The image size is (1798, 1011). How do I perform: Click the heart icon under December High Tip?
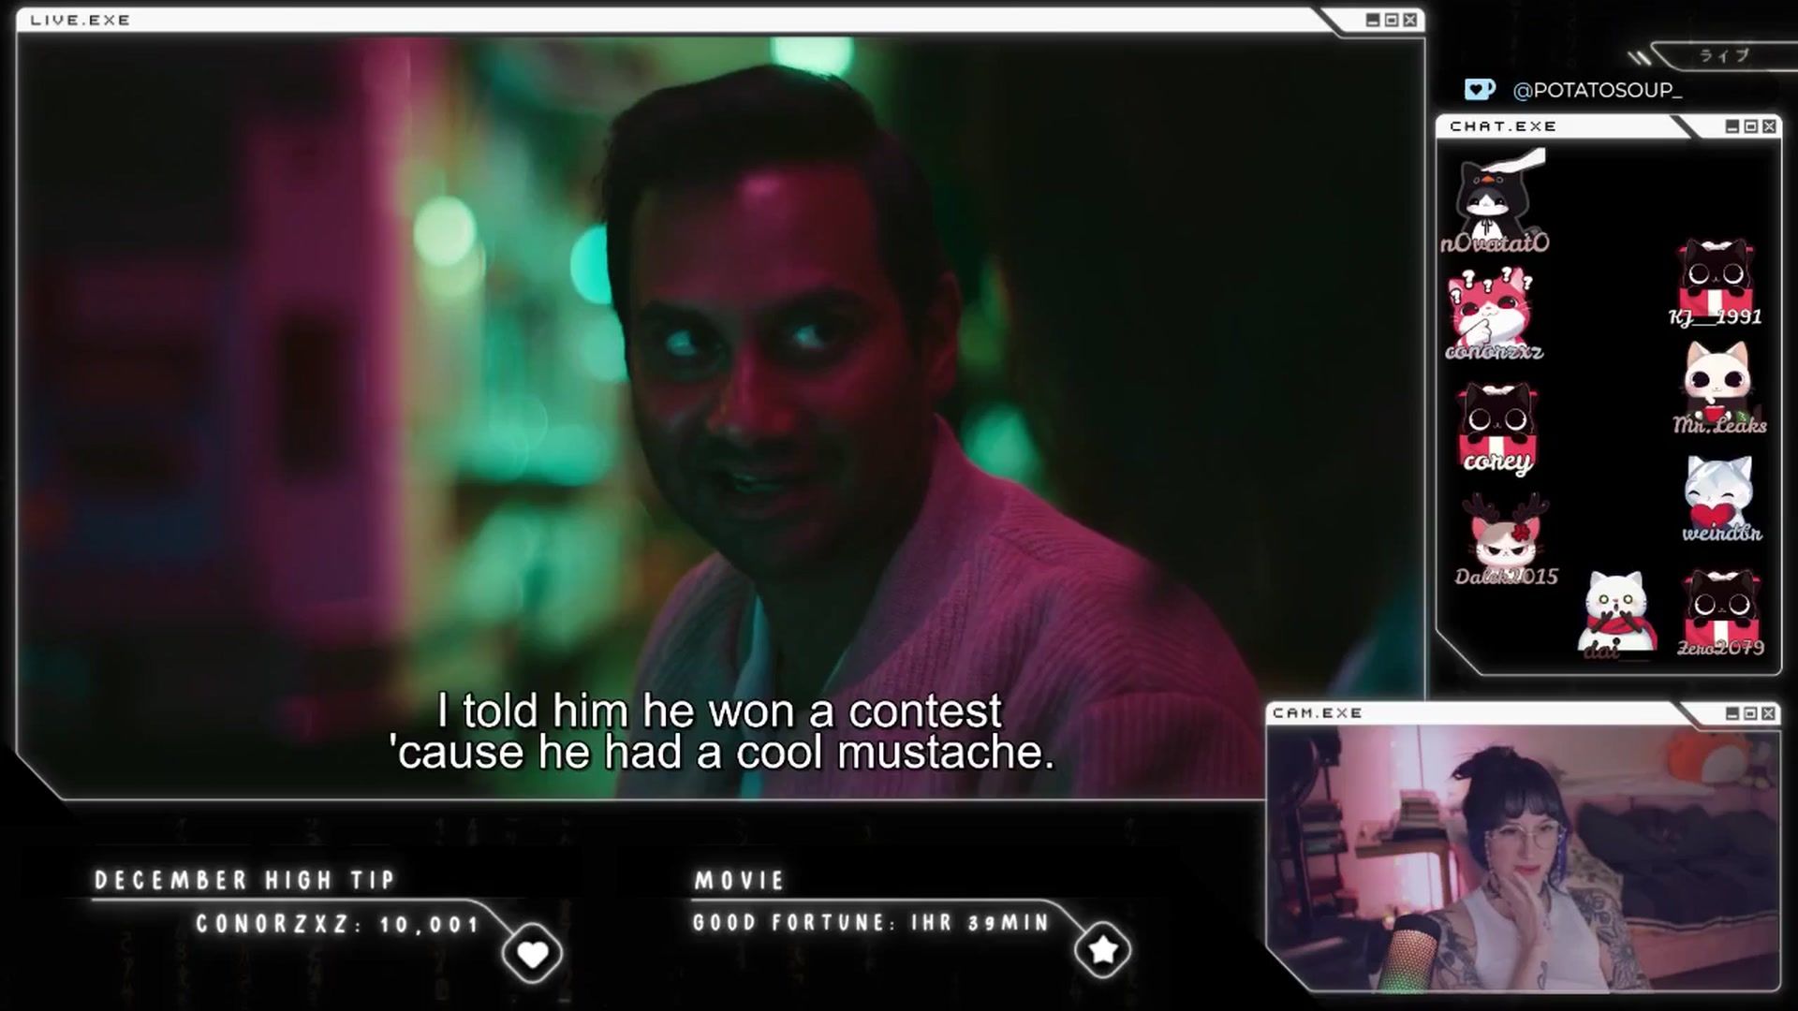pyautogui.click(x=533, y=954)
